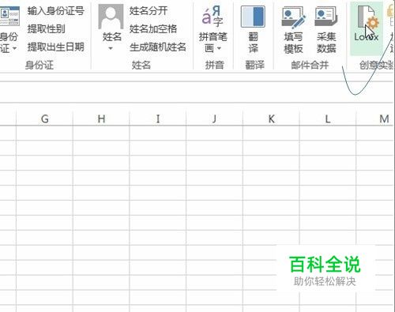Select column M header
The height and width of the screenshot is (312, 395).
tap(375, 119)
